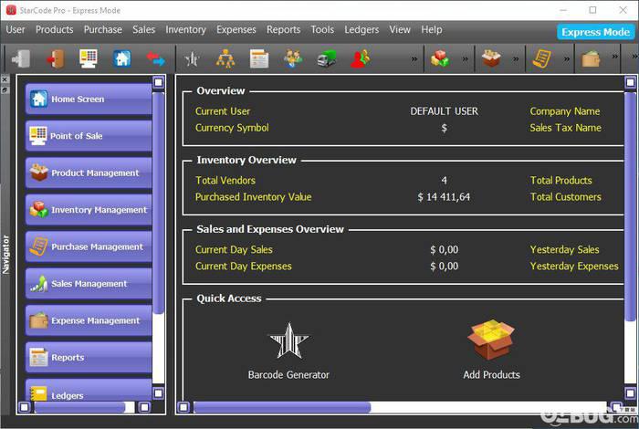Expand overflow chevron next to product box icon
639x429 pixels.
click(516, 59)
